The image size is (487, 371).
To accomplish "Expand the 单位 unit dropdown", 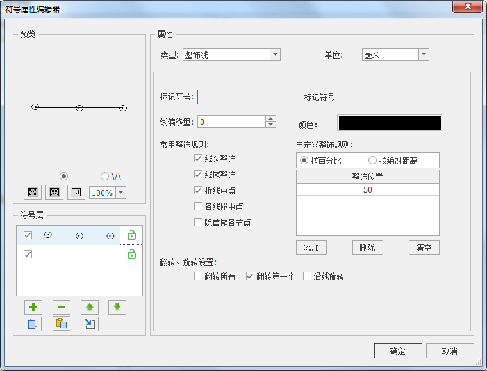I will point(424,55).
